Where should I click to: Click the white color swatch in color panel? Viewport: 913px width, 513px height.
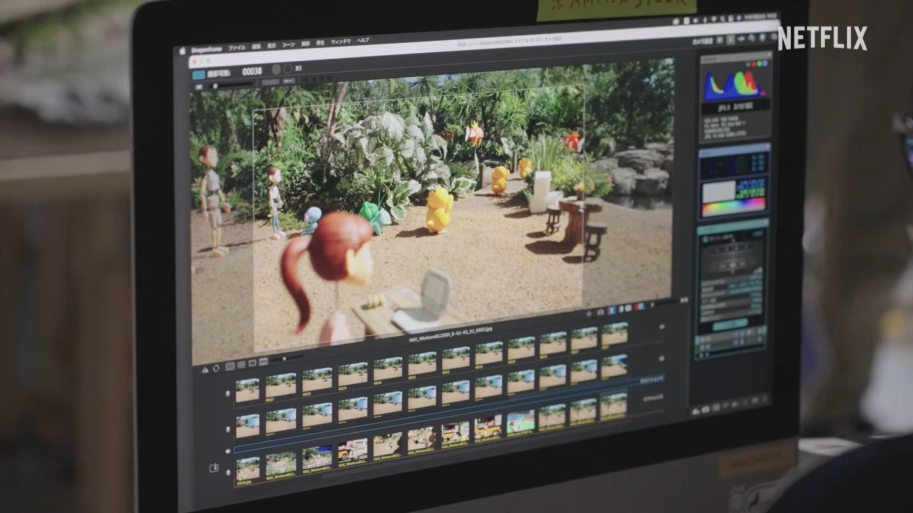coord(718,193)
